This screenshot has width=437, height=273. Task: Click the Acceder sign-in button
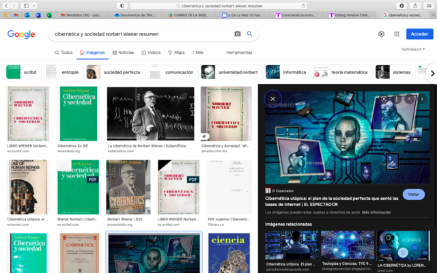tap(419, 34)
